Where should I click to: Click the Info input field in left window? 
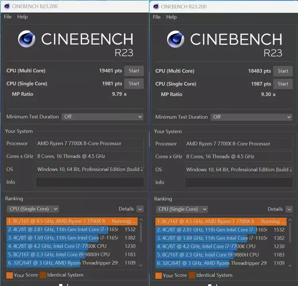click(90, 182)
